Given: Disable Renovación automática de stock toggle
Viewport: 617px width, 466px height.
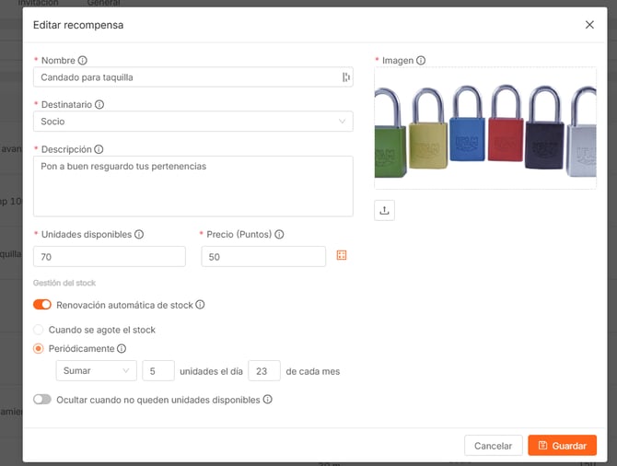Looking at the screenshot, I should pos(42,305).
